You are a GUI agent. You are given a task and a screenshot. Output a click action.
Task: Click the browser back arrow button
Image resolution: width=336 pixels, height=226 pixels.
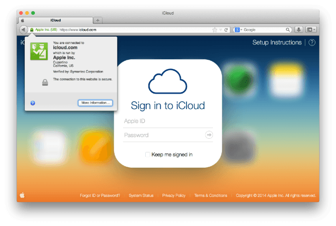[23, 30]
